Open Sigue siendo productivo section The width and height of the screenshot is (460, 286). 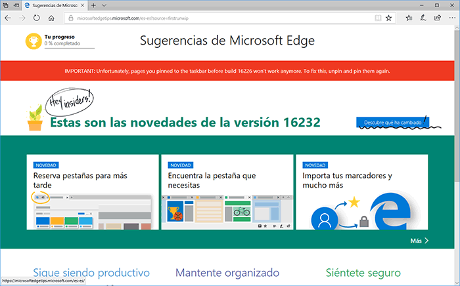[91, 272]
